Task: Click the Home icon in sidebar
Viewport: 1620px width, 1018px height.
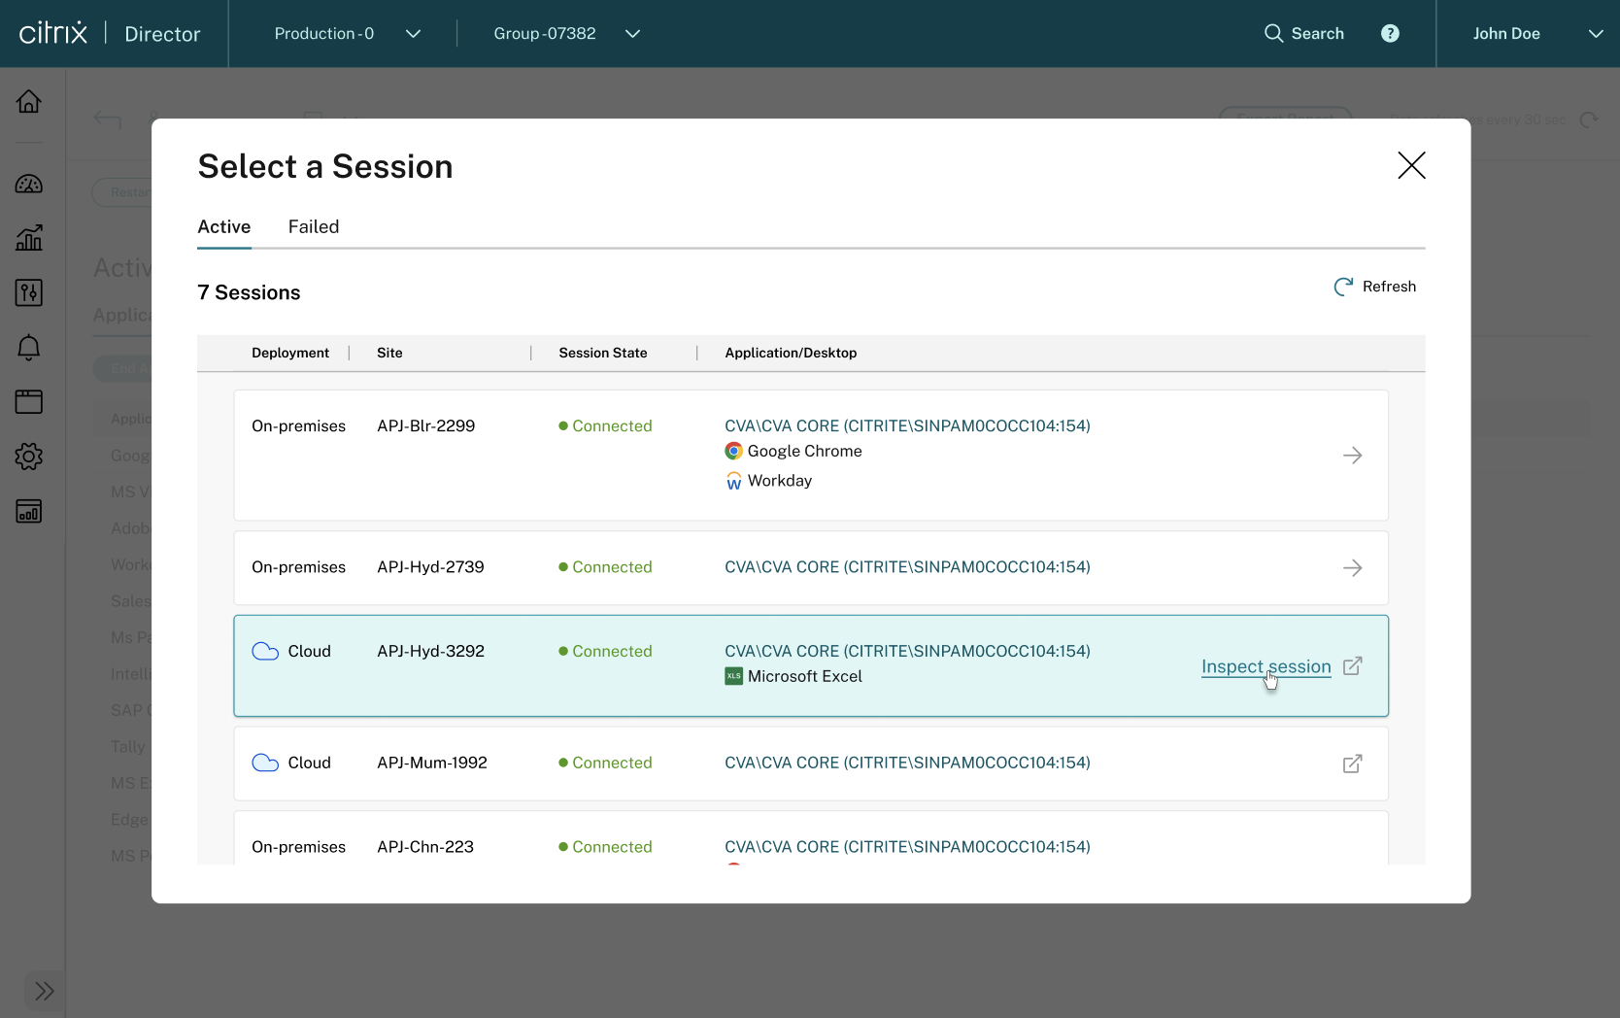Action: coord(29,101)
